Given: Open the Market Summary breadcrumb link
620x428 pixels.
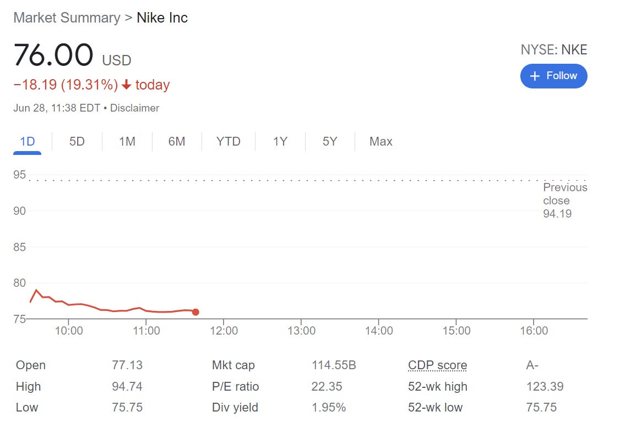Looking at the screenshot, I should [x=67, y=18].
